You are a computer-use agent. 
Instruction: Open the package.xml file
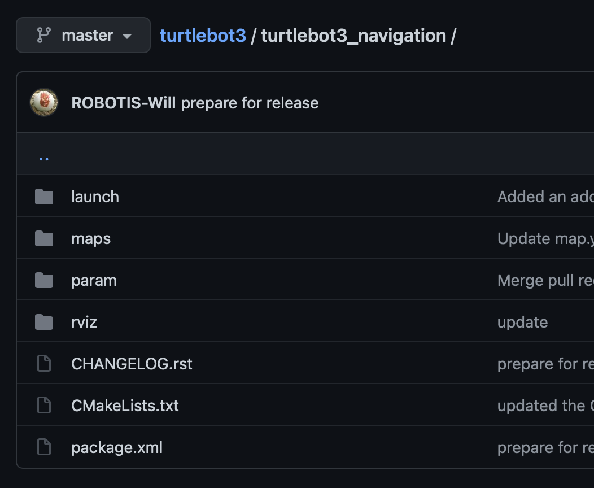click(117, 448)
